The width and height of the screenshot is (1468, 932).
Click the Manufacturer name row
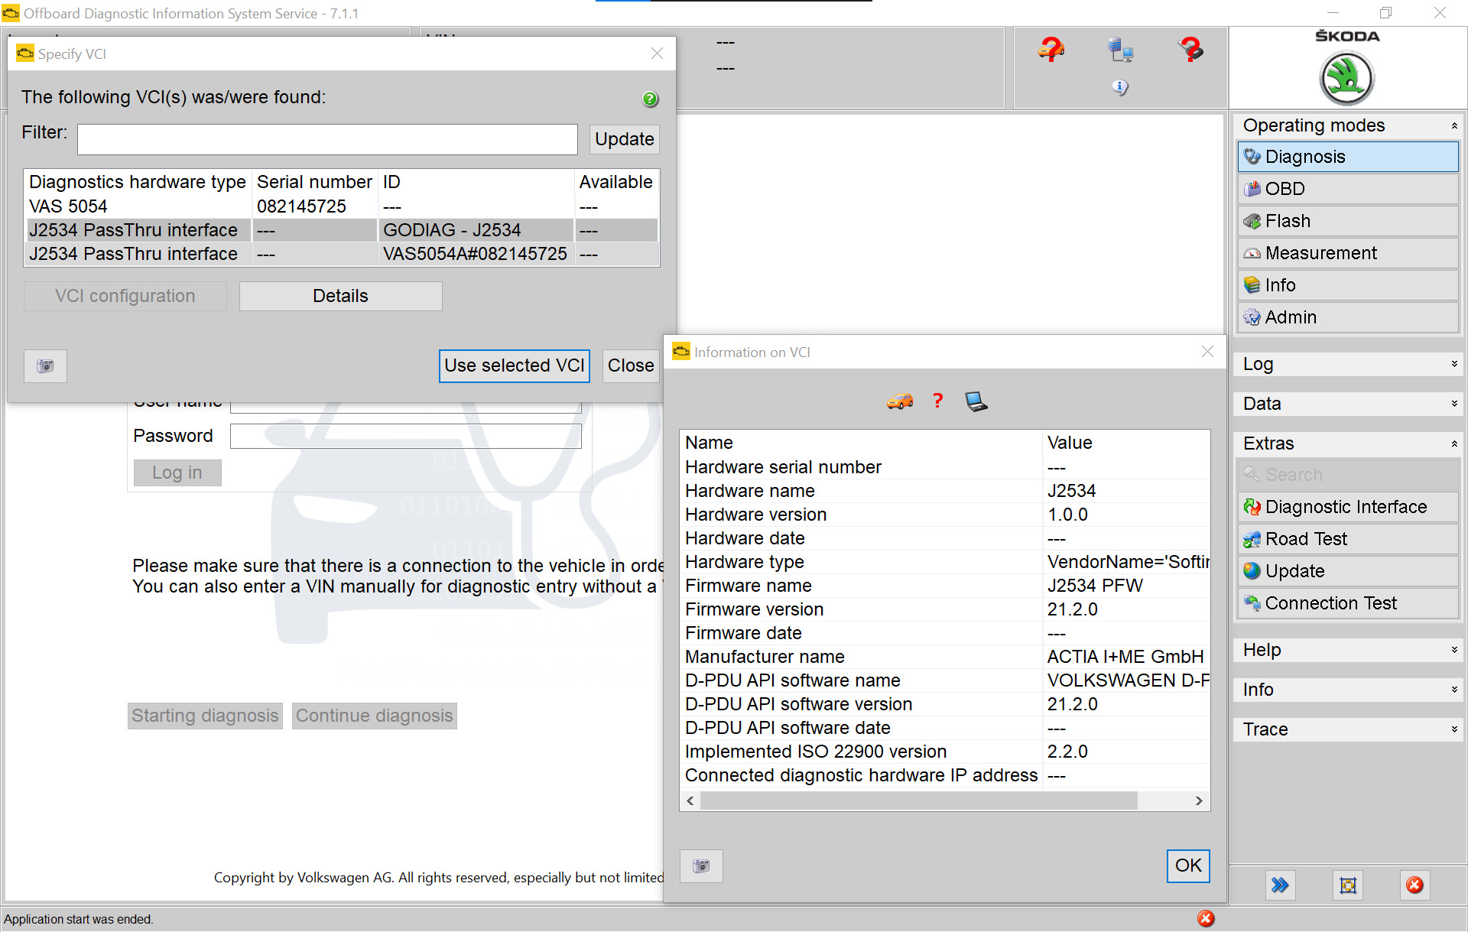[945, 657]
